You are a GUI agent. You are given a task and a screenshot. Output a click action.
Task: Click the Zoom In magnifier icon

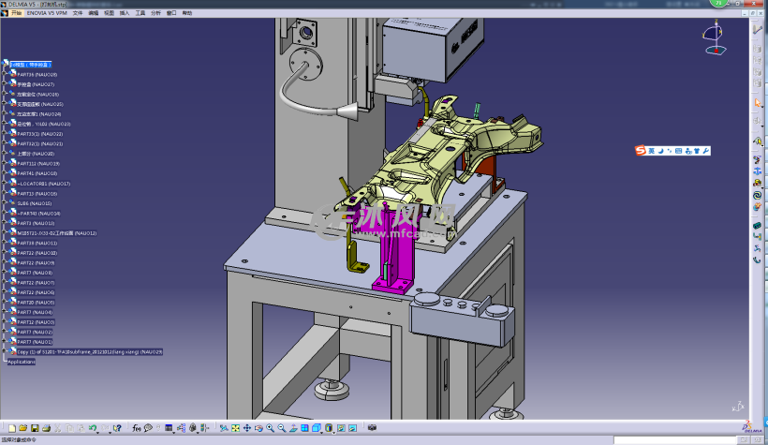click(x=270, y=428)
